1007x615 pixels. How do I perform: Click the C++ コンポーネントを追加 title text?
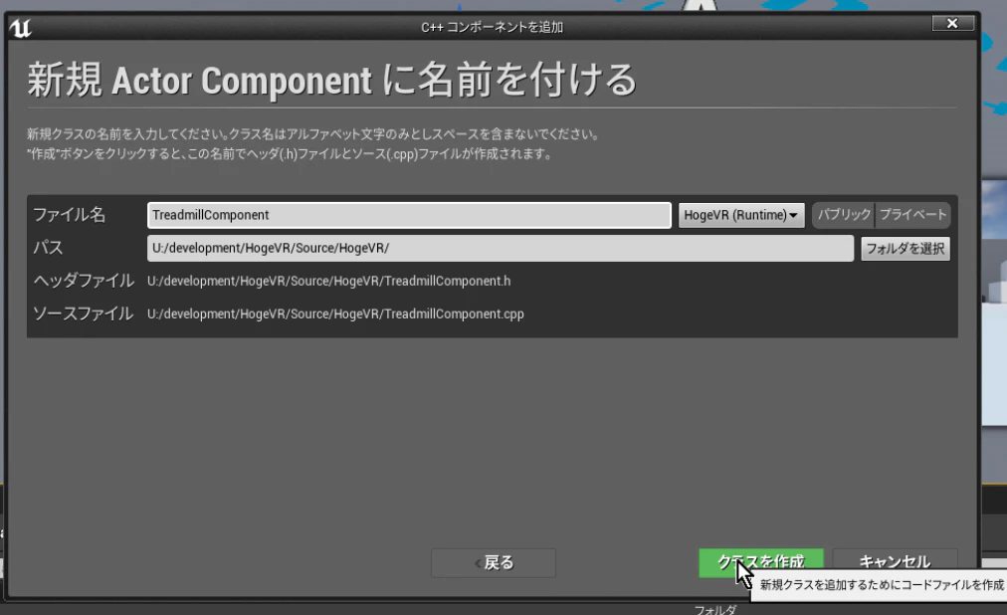492,27
